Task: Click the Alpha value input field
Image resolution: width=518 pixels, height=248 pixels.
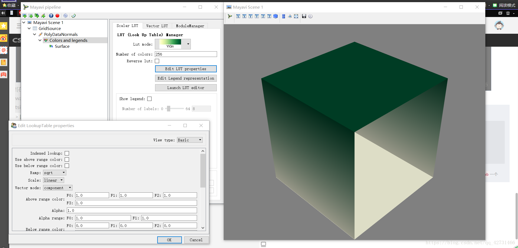Action: point(132,210)
